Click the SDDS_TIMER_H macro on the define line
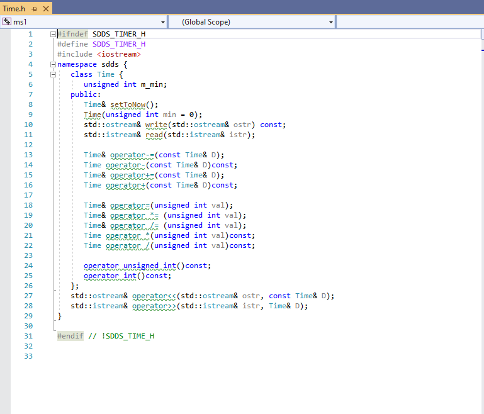This screenshot has height=414, width=484. click(119, 44)
